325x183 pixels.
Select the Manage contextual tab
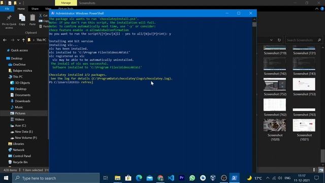[x=66, y=3]
